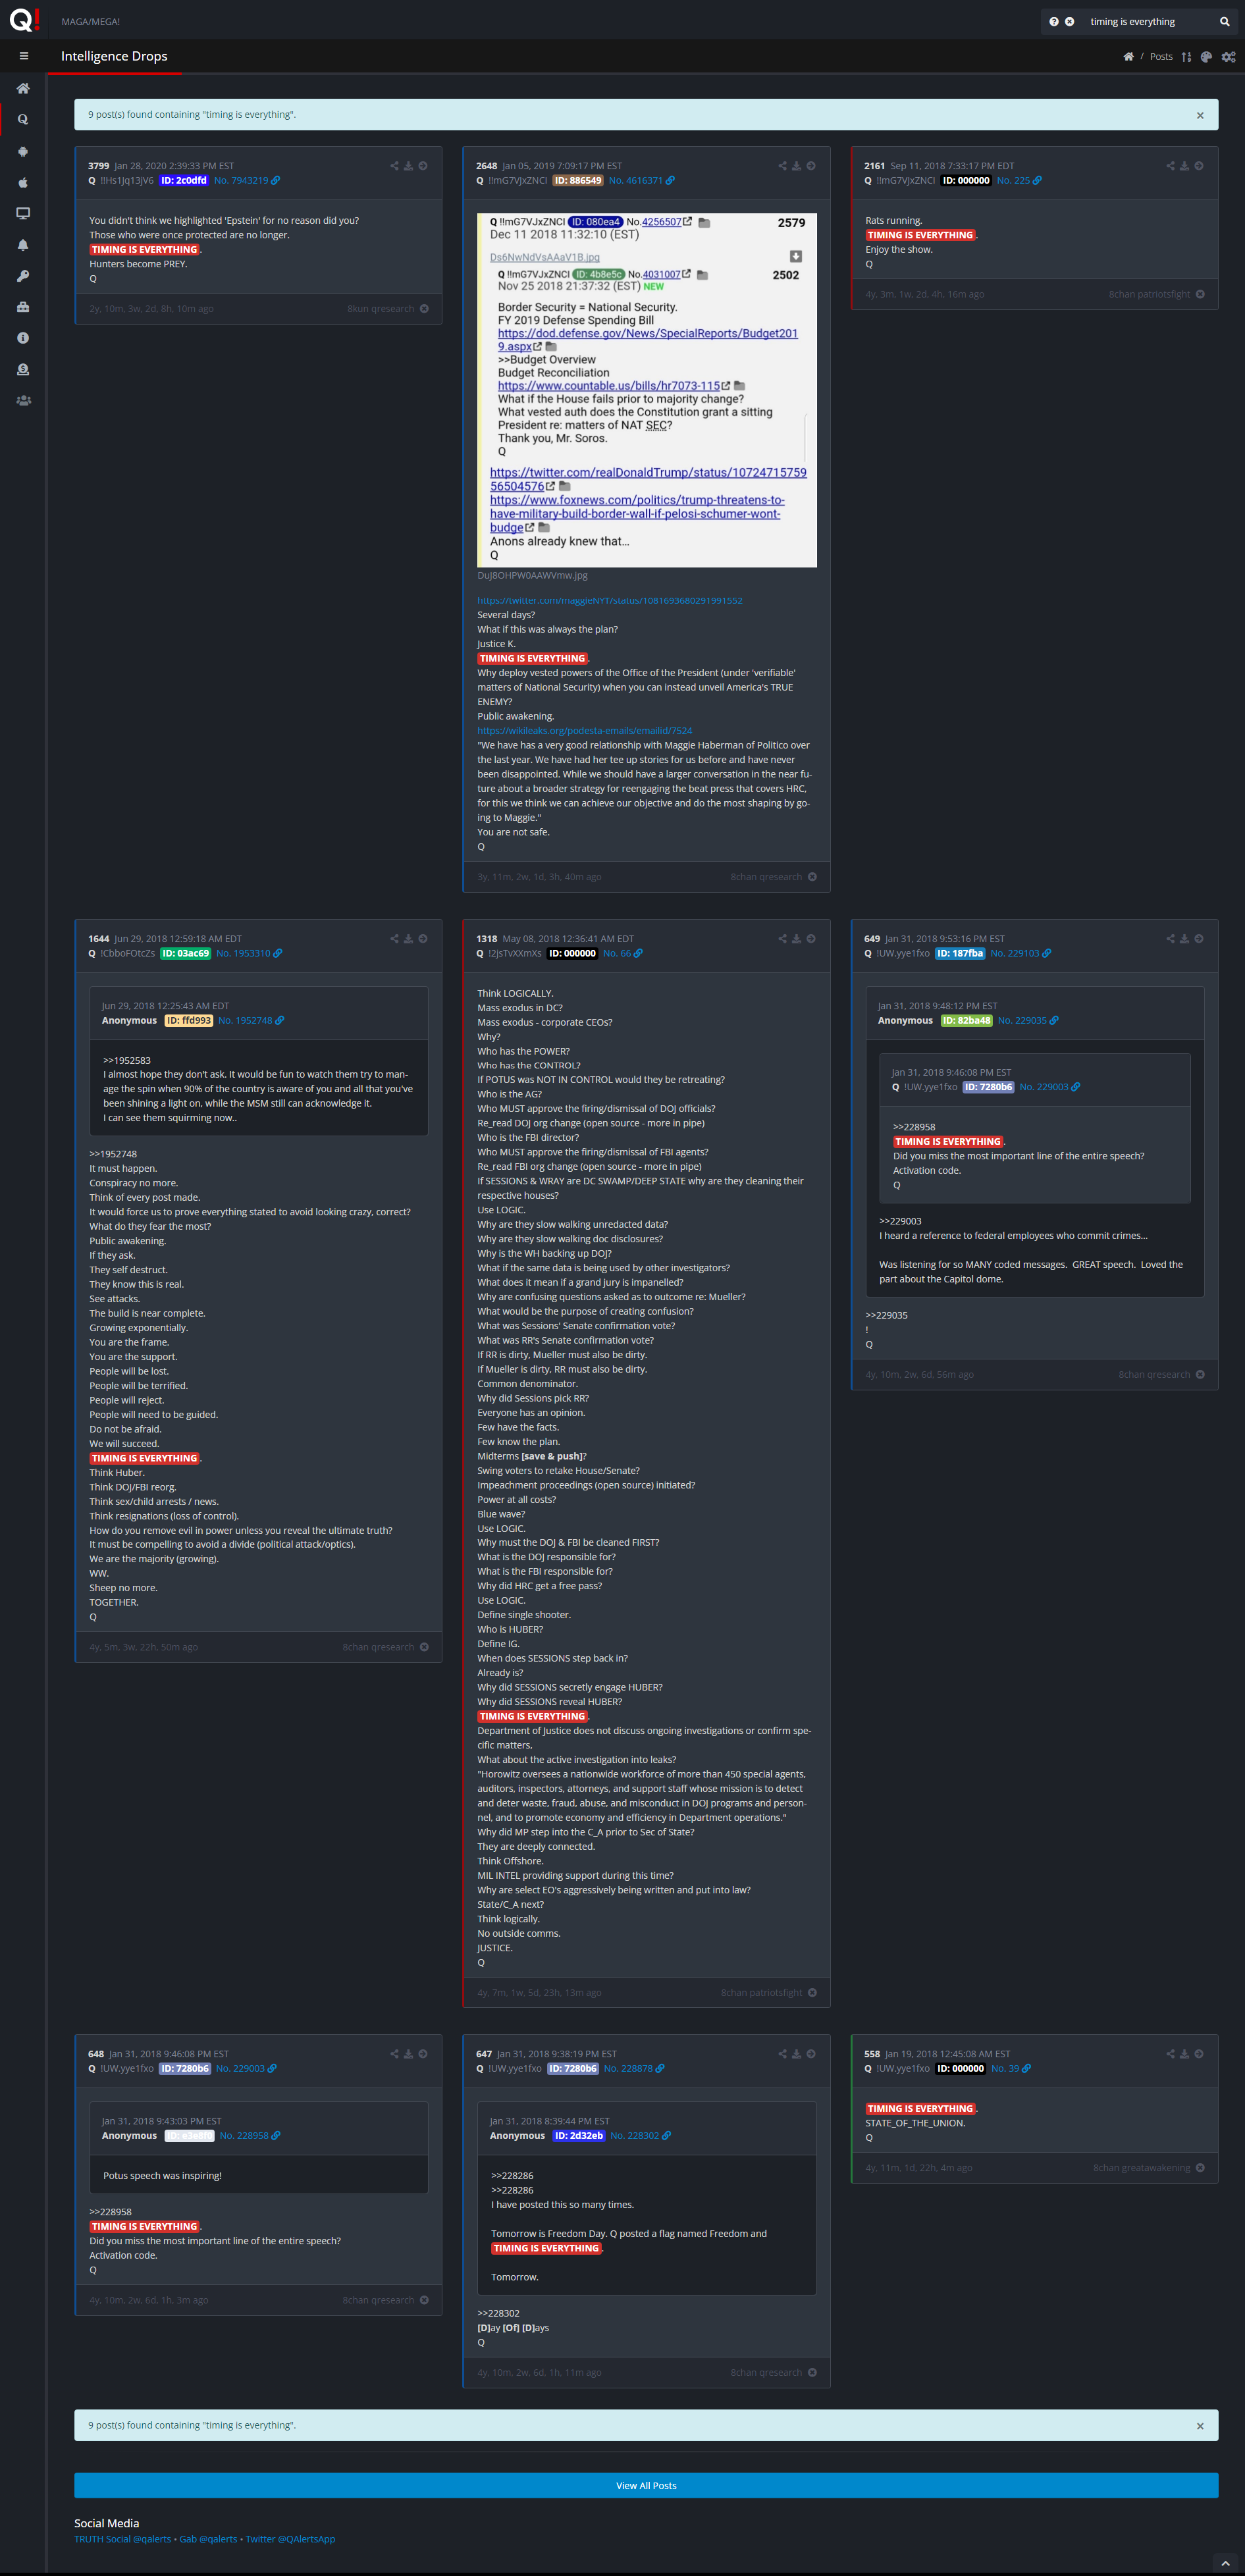
Task: Open the Android app sidebar icon
Action: [x=23, y=151]
